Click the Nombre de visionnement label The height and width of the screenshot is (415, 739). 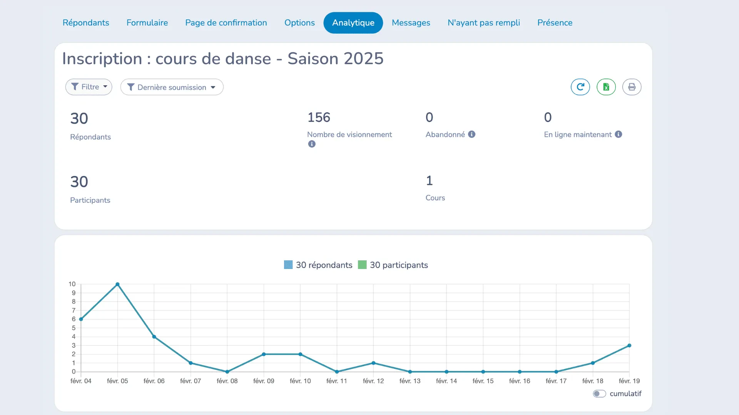[x=349, y=134]
